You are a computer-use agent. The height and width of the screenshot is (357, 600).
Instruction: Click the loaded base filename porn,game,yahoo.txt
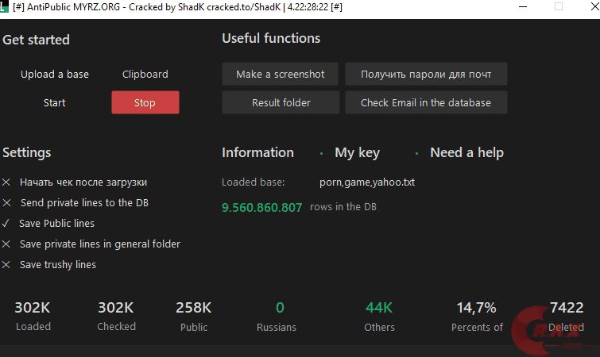pyautogui.click(x=367, y=182)
